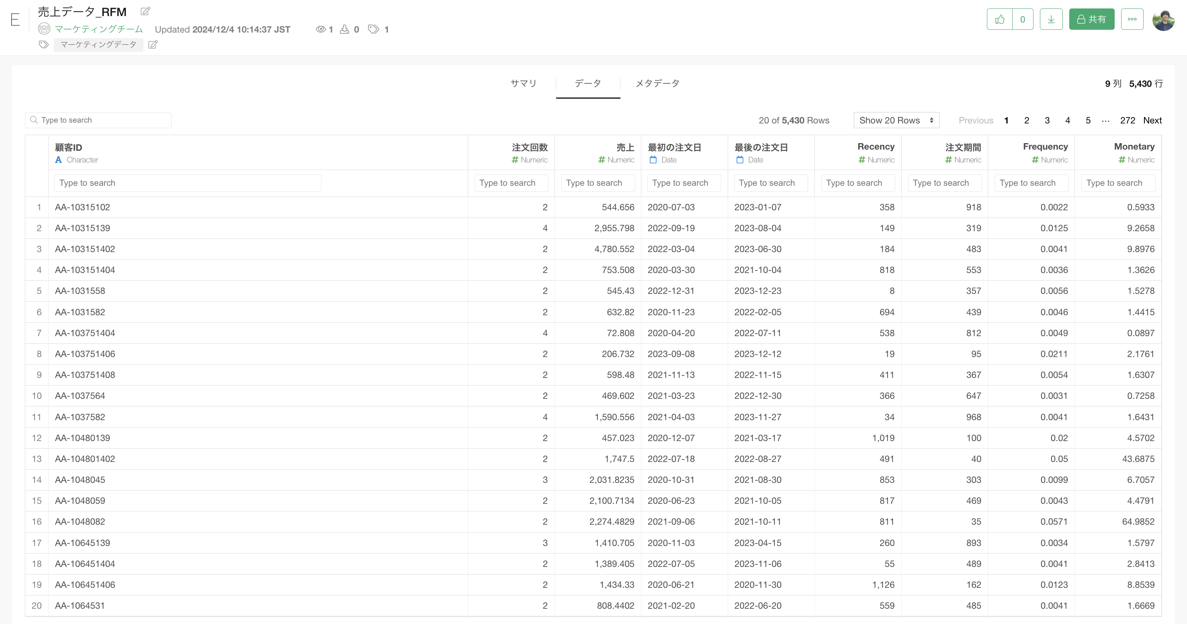Image resolution: width=1187 pixels, height=624 pixels.
Task: Click the eye views count icon
Action: (x=321, y=29)
